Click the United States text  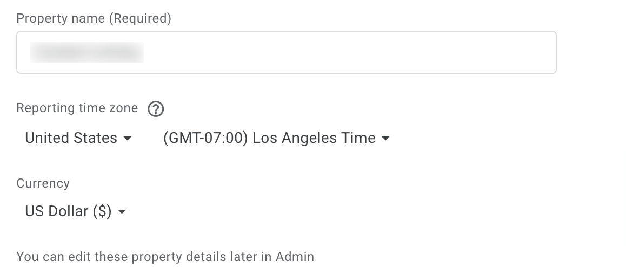click(71, 138)
